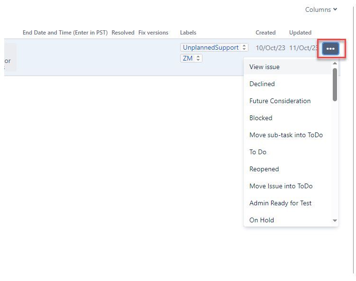Sort by Updated column header

click(300, 33)
